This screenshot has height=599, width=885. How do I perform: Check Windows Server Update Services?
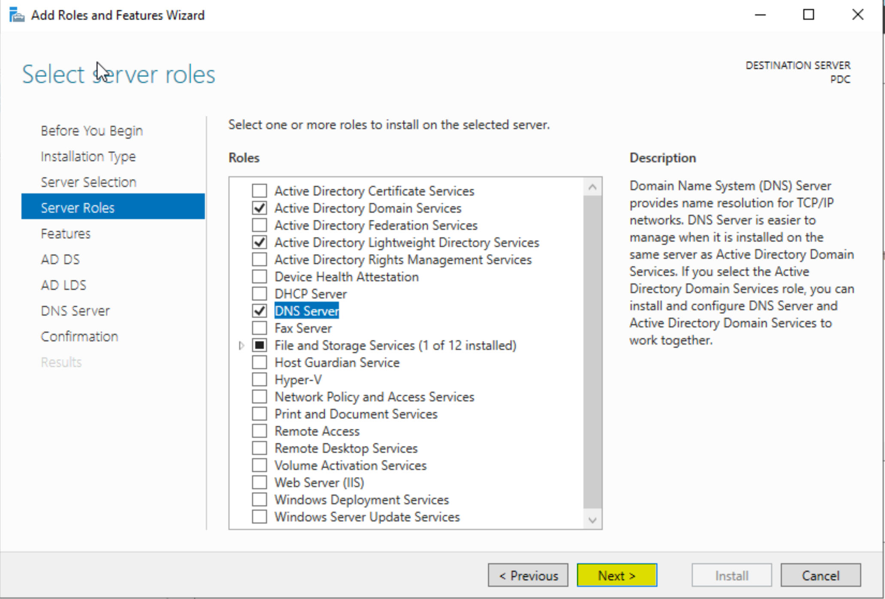pos(260,517)
